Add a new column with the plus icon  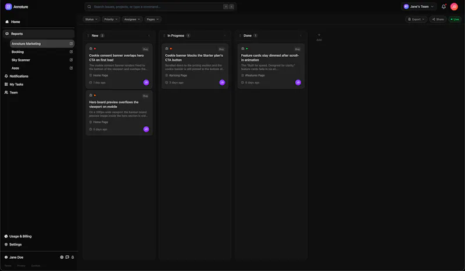coord(319,35)
